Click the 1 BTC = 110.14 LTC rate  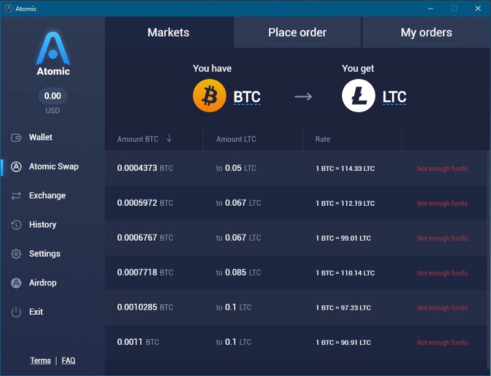(x=345, y=273)
